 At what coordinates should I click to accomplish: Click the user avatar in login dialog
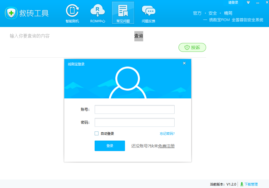point(127,82)
